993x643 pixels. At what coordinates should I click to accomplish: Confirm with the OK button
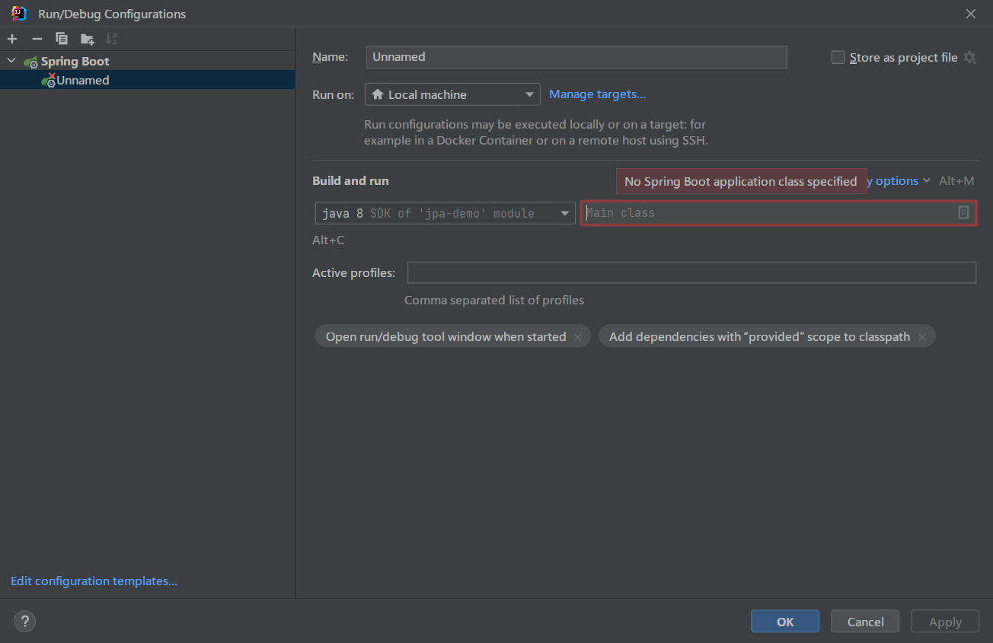[785, 622]
